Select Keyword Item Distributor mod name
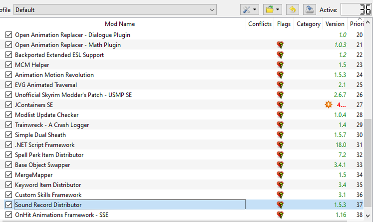373x222 pixels. [x=48, y=185]
